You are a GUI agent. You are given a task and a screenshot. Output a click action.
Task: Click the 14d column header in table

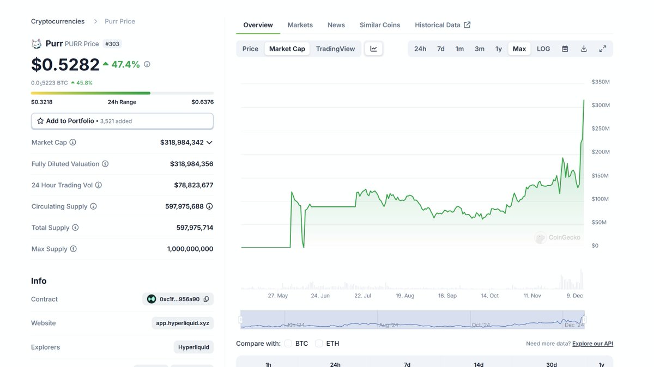pos(479,364)
